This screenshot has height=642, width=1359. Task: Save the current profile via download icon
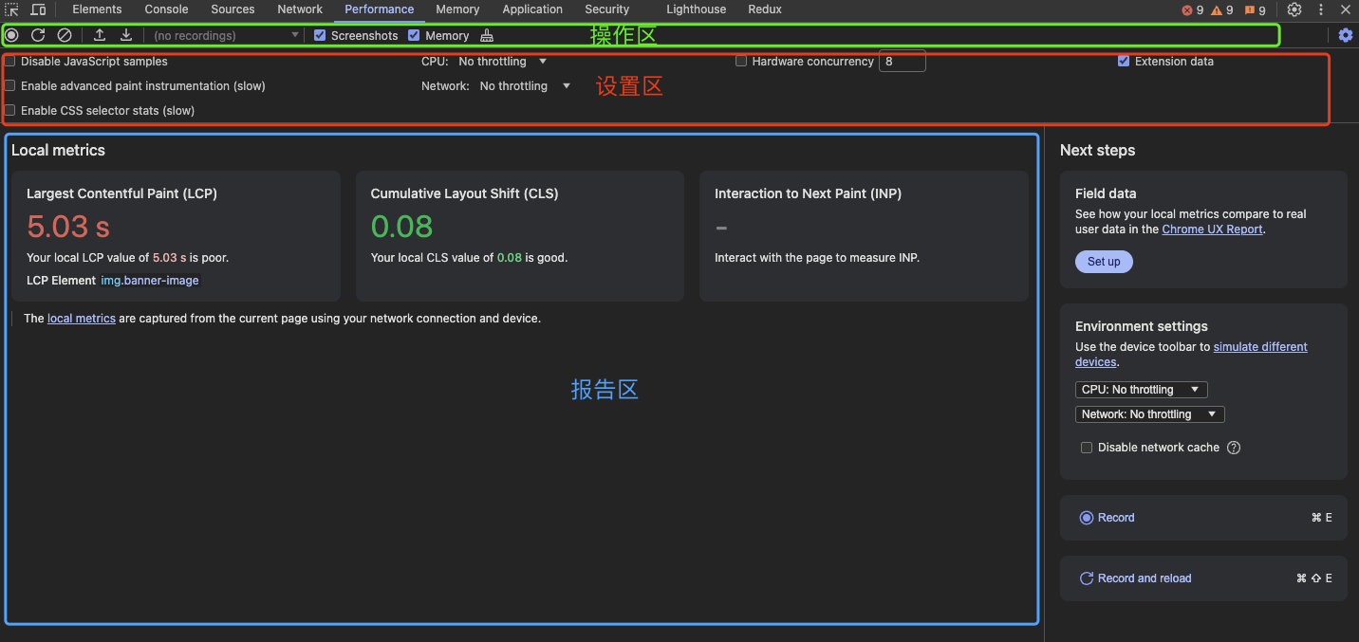[126, 35]
